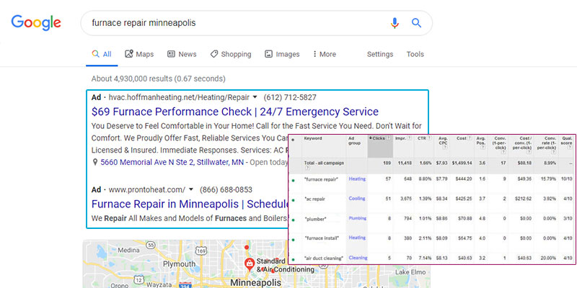This screenshot has width=577, height=288.
Task: Expand the More search options menu
Action: coord(324,55)
